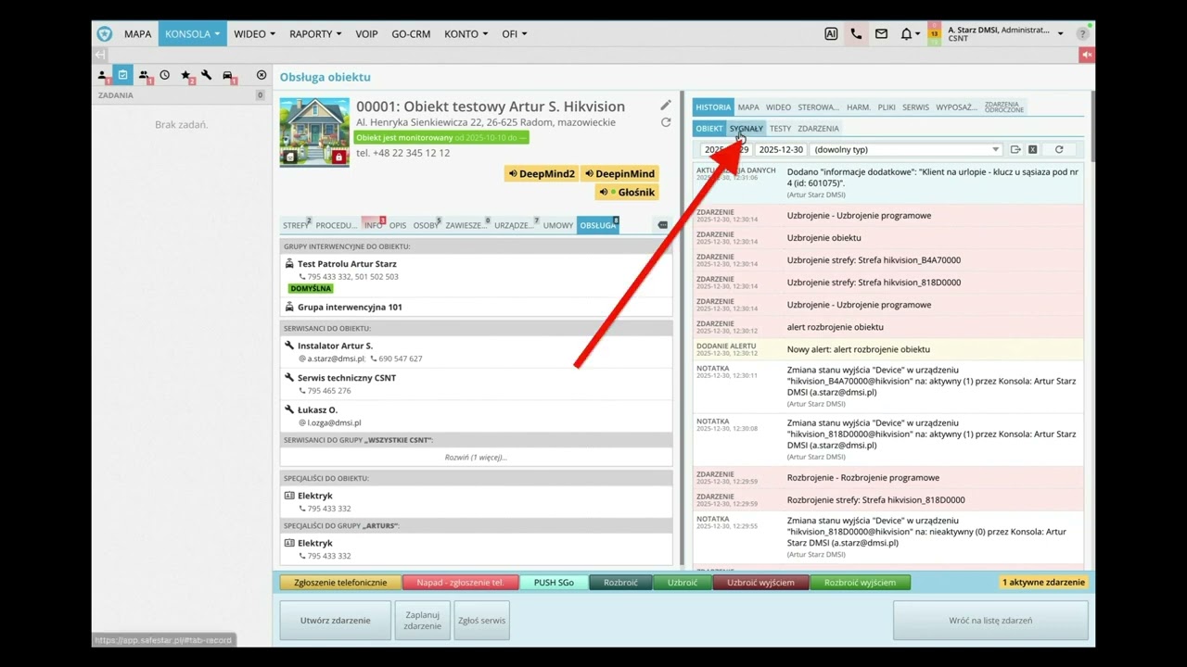1187x667 pixels.
Task: Open the KONSOLA menu dropdown
Action: click(x=192, y=33)
